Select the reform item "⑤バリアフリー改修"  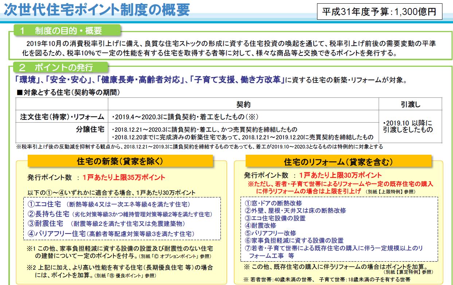[x=270, y=233]
